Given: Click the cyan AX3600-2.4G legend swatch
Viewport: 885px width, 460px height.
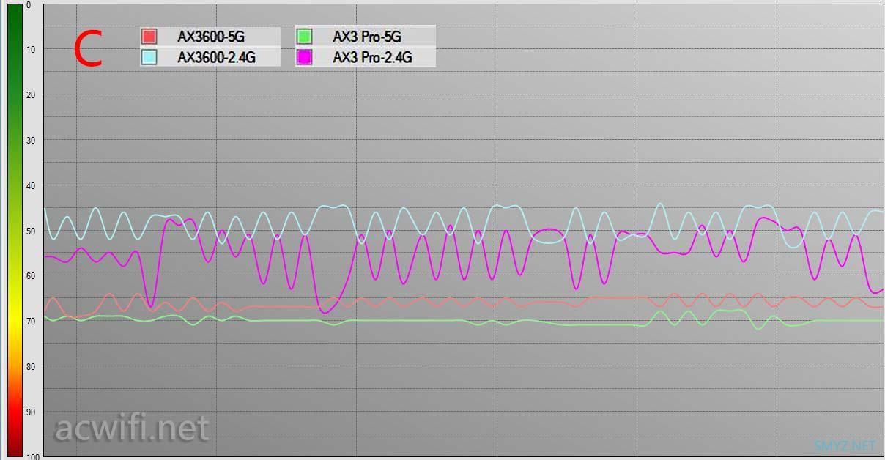Looking at the screenshot, I should point(149,57).
